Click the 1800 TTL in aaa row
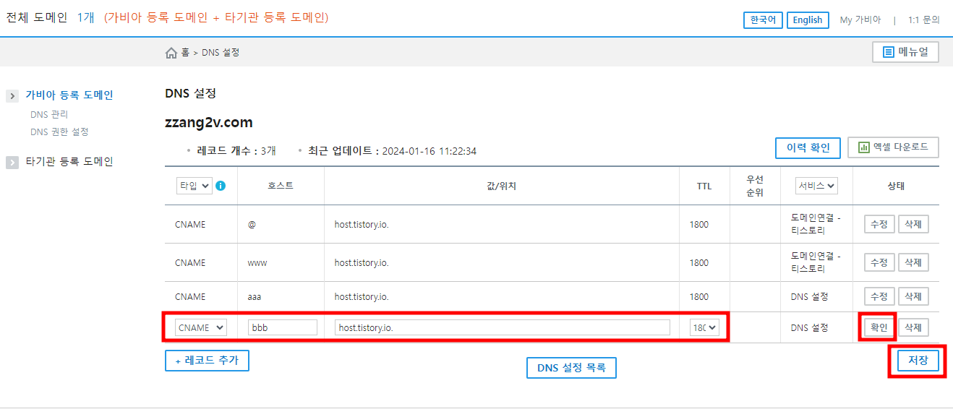The height and width of the screenshot is (417, 953). point(699,296)
